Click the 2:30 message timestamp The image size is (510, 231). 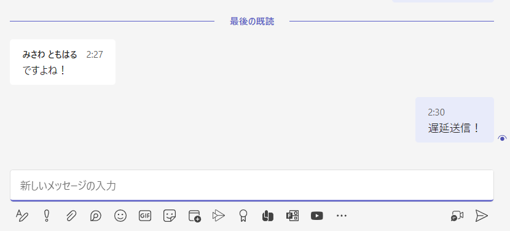(x=436, y=112)
